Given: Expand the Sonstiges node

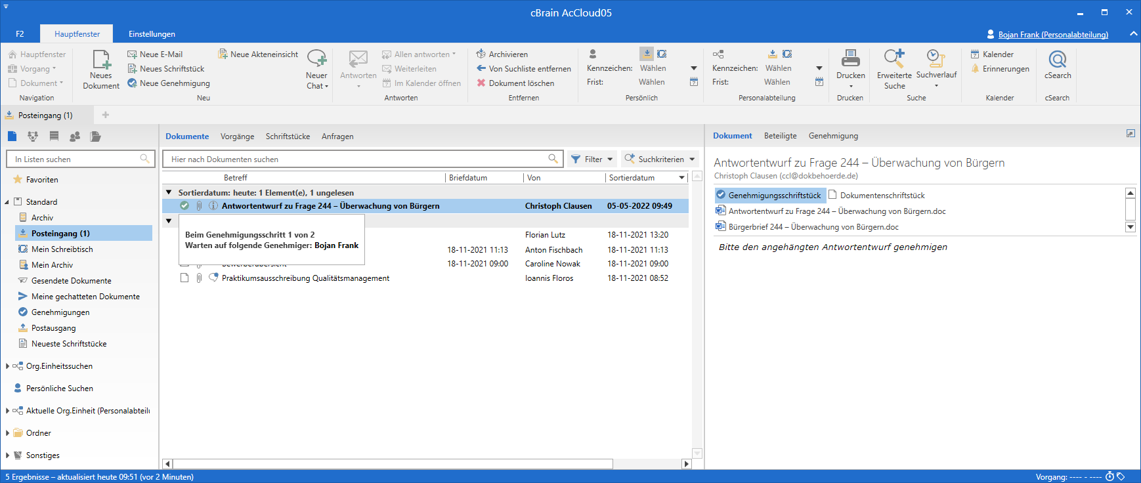Looking at the screenshot, I should pos(7,455).
